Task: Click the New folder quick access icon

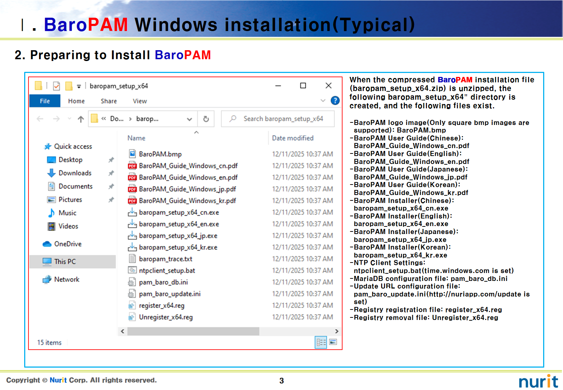Action: (x=69, y=86)
